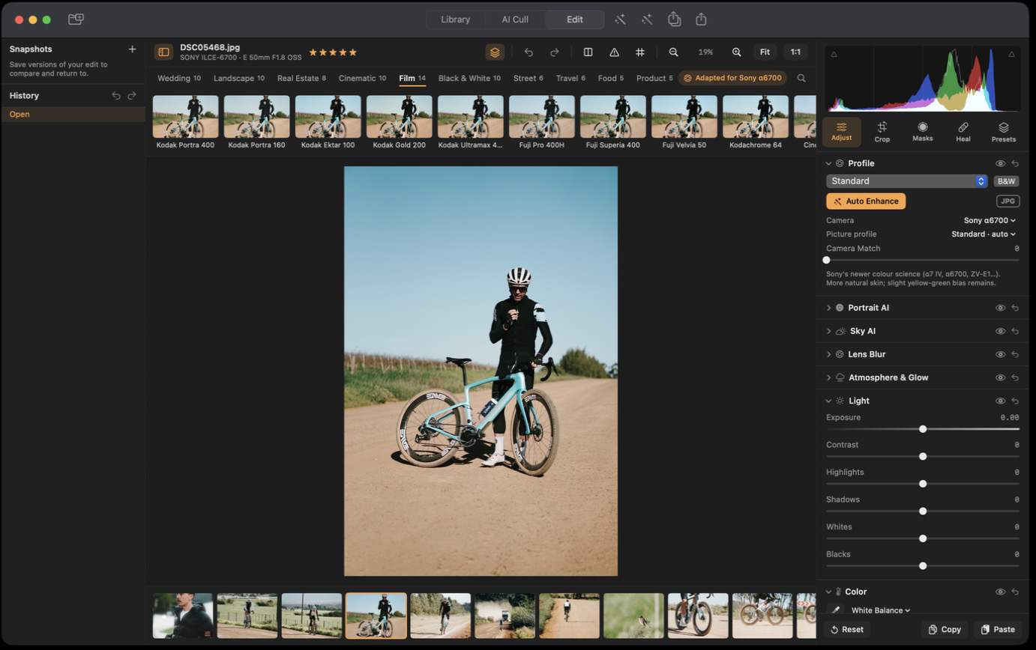1036x650 pixels.
Task: Click the zoom in magnifier
Action: pyautogui.click(x=737, y=52)
